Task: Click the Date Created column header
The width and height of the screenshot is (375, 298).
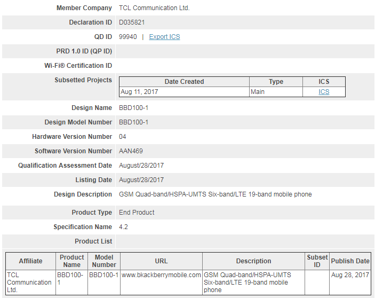Action: [184, 82]
